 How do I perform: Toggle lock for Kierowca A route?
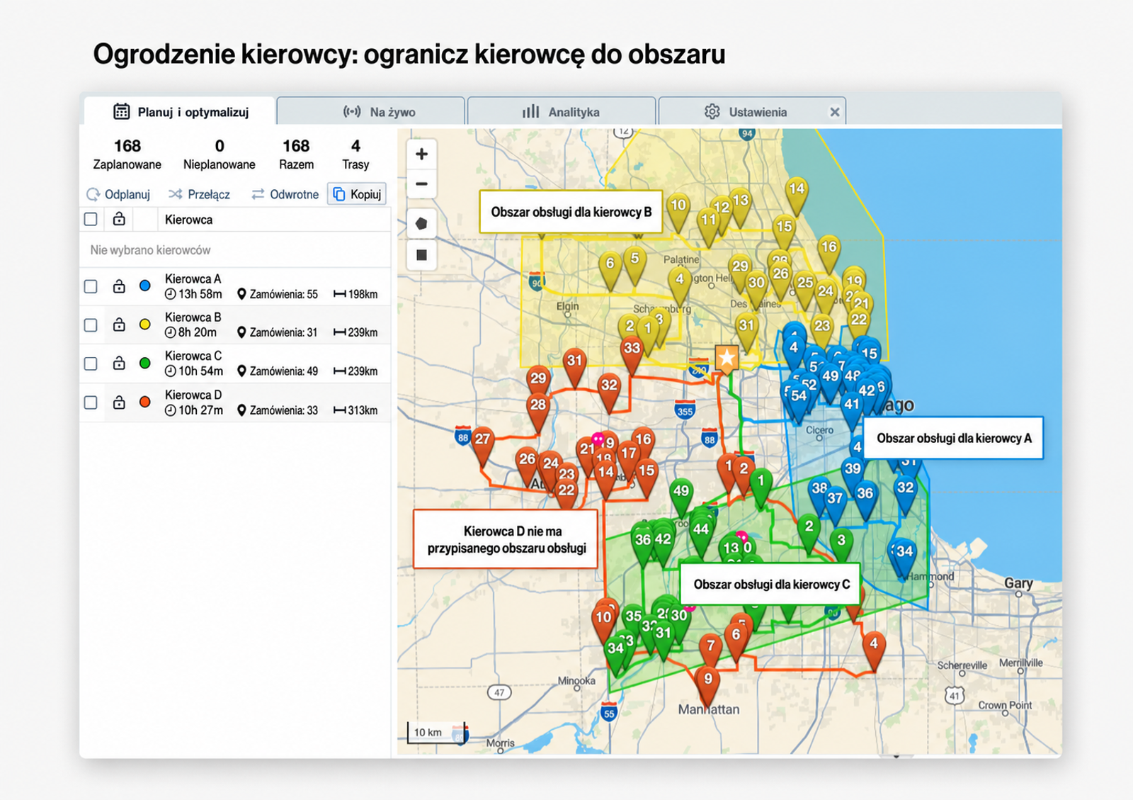tap(119, 286)
